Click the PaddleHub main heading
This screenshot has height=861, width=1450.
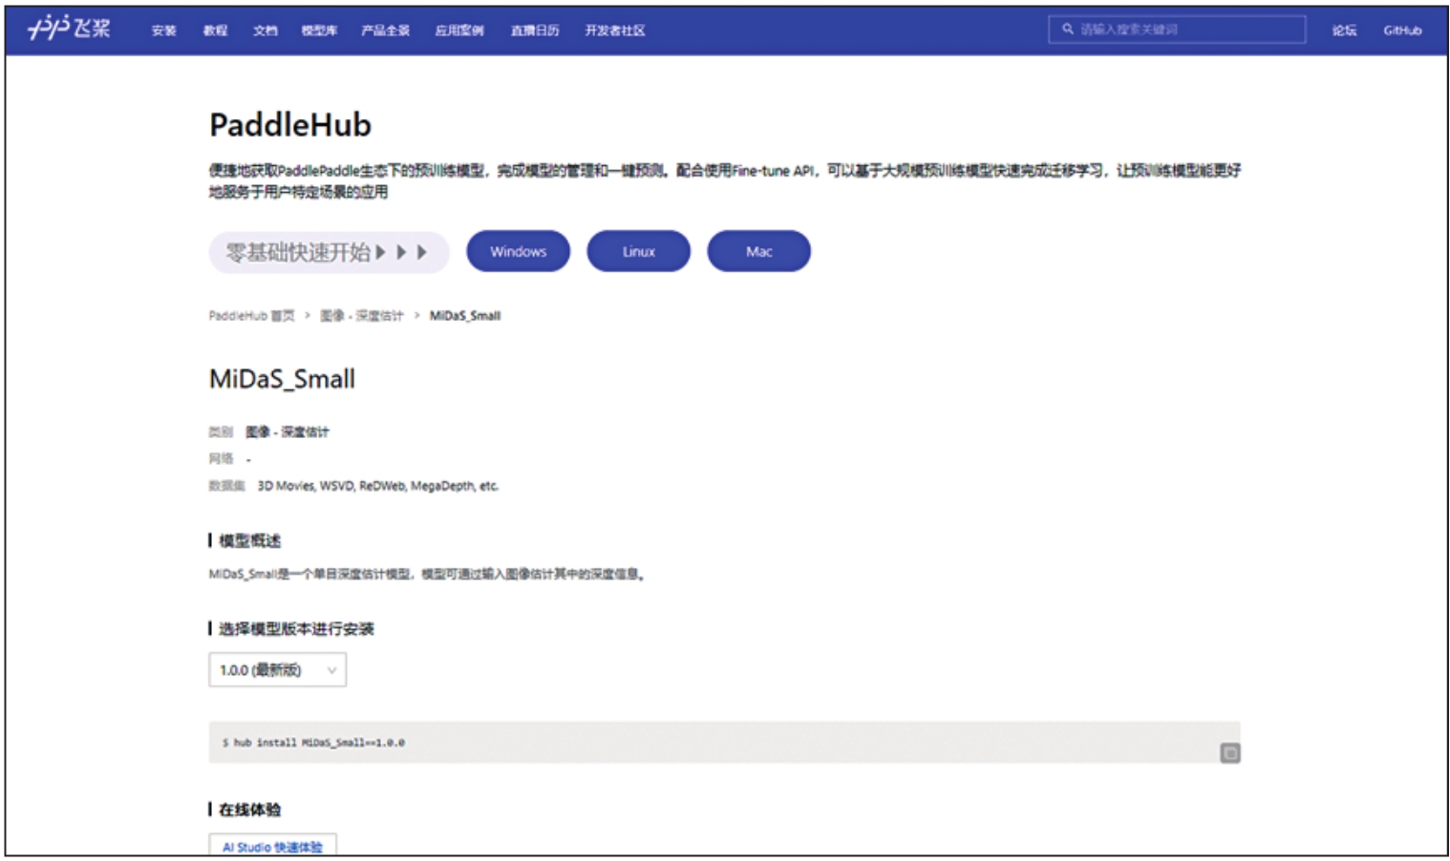click(x=290, y=125)
